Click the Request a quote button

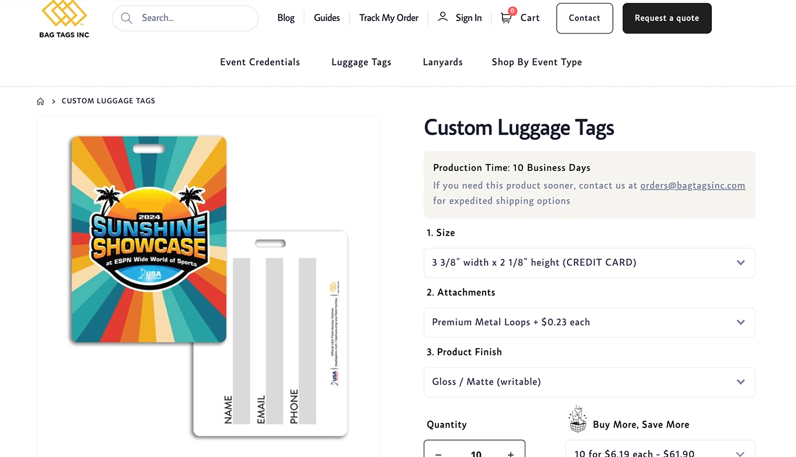click(667, 18)
